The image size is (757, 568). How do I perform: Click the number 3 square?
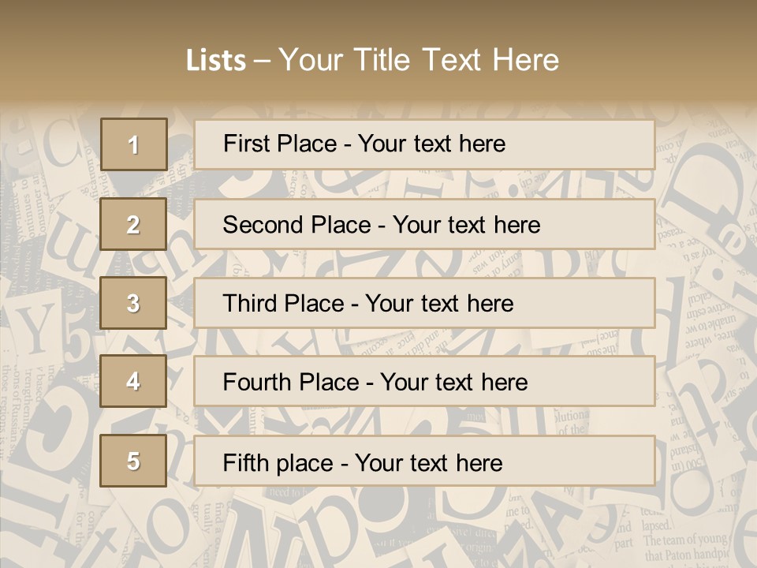(x=133, y=303)
